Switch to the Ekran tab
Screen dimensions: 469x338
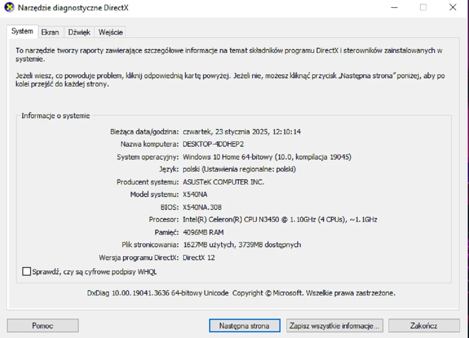point(50,32)
